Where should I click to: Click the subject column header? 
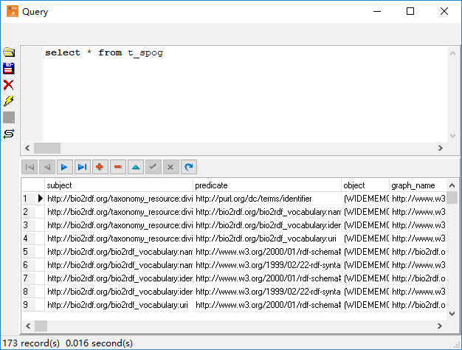[118, 185]
